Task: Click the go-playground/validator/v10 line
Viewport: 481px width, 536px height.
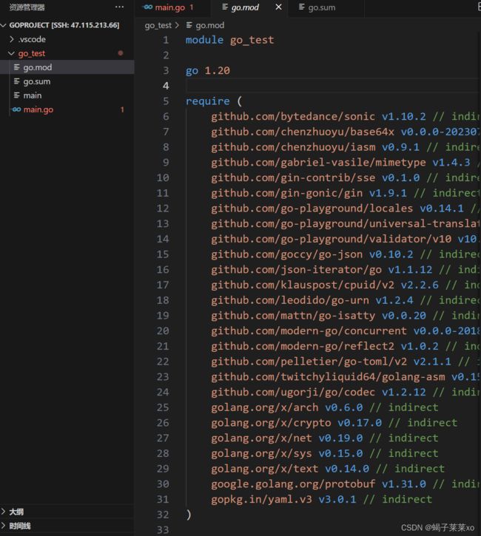Action: [x=346, y=239]
